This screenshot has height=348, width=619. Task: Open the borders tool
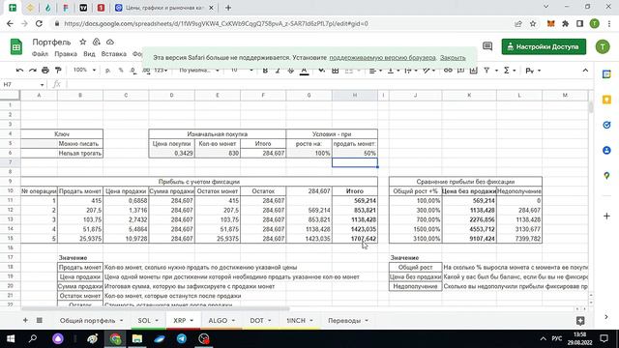pyautogui.click(x=336, y=71)
